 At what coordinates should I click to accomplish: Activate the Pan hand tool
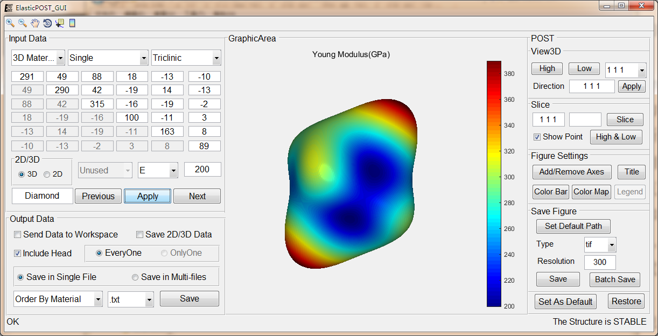pos(35,23)
